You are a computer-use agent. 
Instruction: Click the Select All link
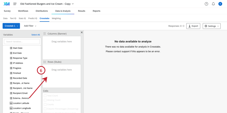click(36, 35)
